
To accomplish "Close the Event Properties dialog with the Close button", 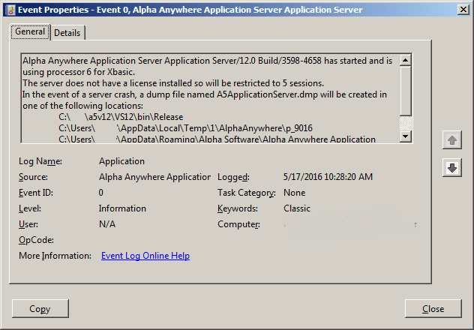I will pos(433,308).
